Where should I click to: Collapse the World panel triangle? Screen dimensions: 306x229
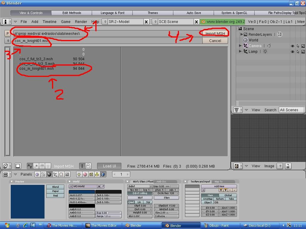70,182
